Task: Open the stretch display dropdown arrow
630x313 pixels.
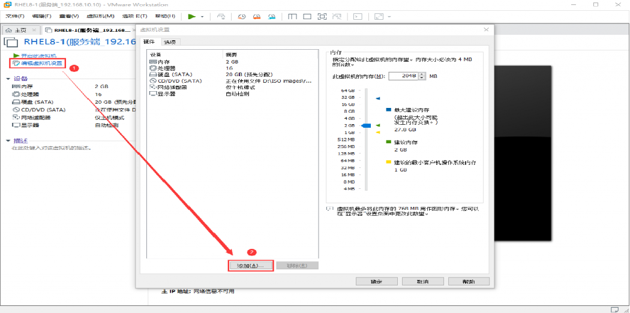Action: click(x=389, y=17)
